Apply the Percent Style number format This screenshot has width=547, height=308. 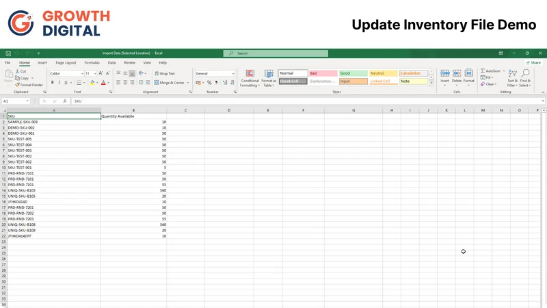(x=209, y=83)
